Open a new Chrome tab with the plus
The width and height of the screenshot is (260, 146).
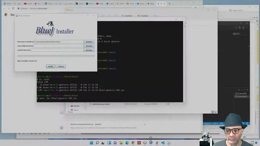169,4
